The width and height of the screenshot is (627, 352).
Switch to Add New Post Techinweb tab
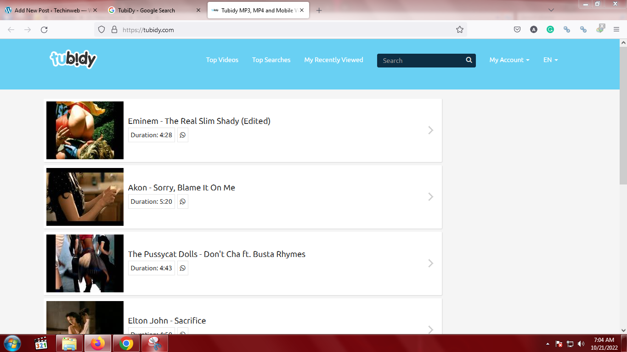(51, 10)
